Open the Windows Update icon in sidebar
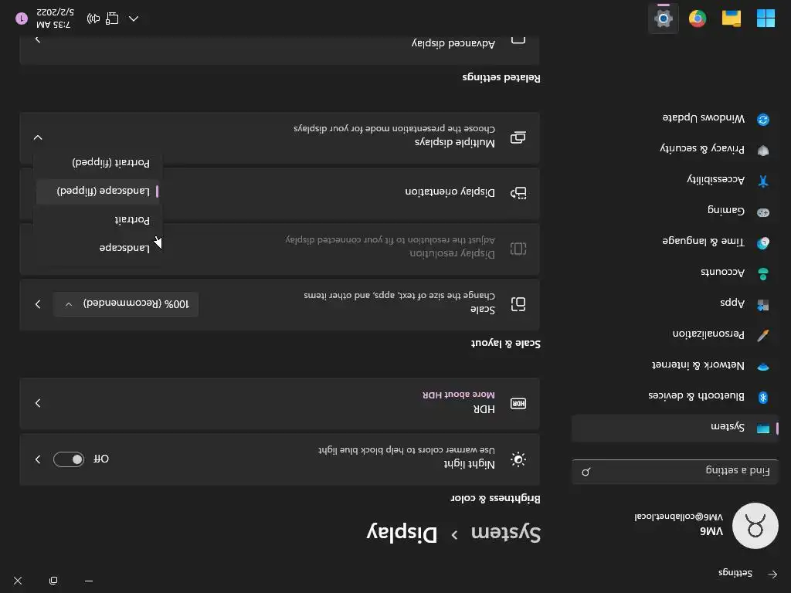Screen dimensions: 791x593 [x=762, y=120]
